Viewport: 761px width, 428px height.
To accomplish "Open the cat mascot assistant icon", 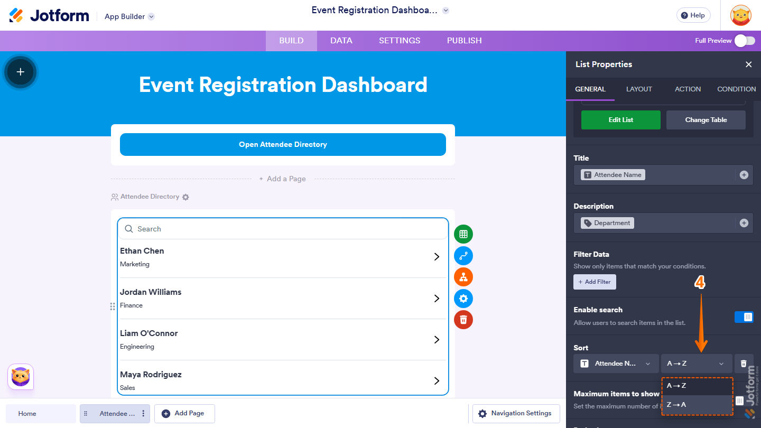I will click(21, 377).
